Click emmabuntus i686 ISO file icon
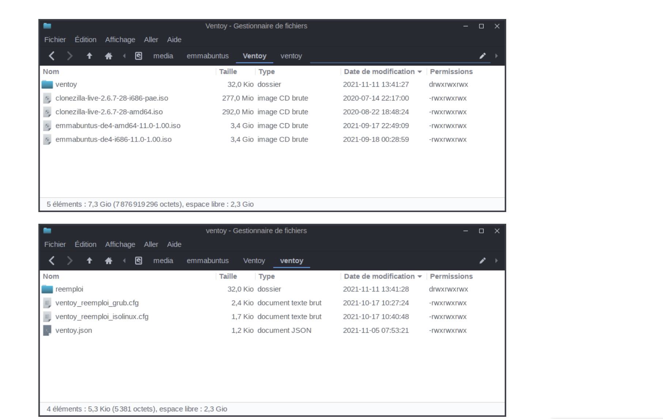Image resolution: width=663 pixels, height=419 pixels. click(x=47, y=140)
